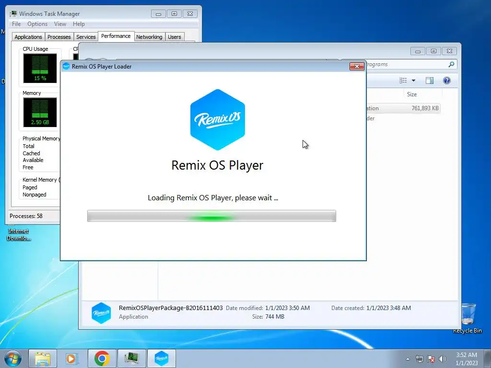Maximize the Explorer window
The image size is (491, 368).
click(x=433, y=51)
